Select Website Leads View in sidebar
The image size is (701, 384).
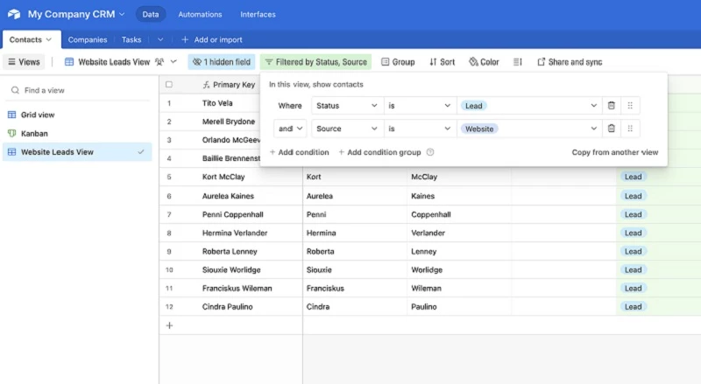pyautogui.click(x=77, y=152)
